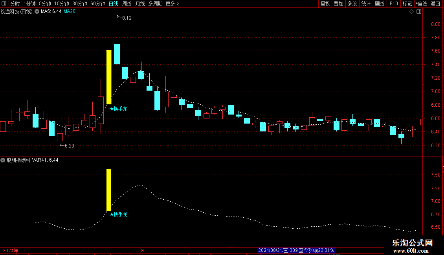This screenshot has height=255, width=444.
Task: Click the 标记 mark button
Action: click(407, 4)
